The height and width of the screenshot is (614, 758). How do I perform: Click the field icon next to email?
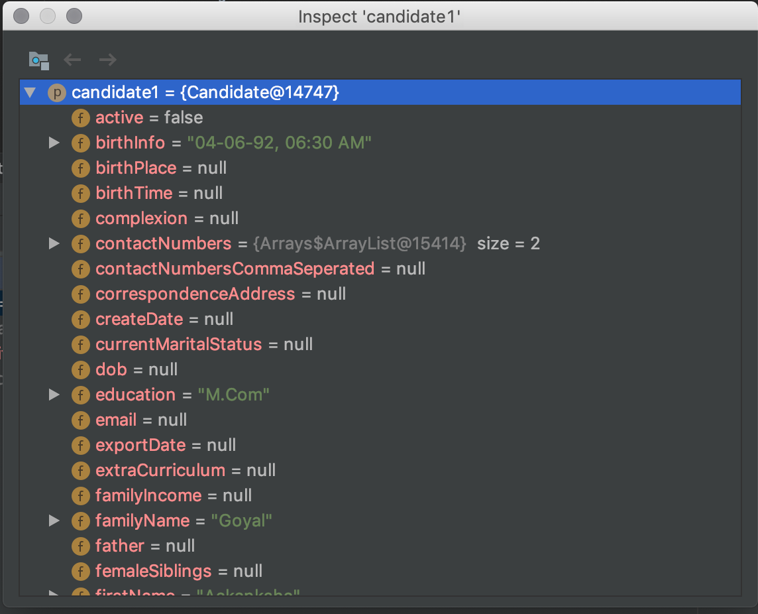[80, 420]
